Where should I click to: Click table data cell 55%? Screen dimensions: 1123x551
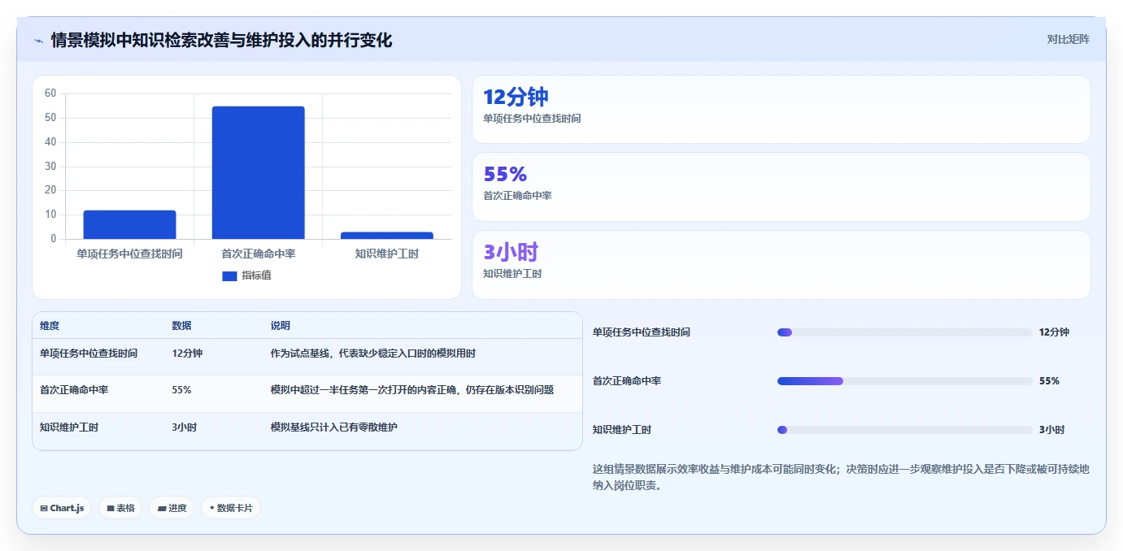[x=181, y=390]
